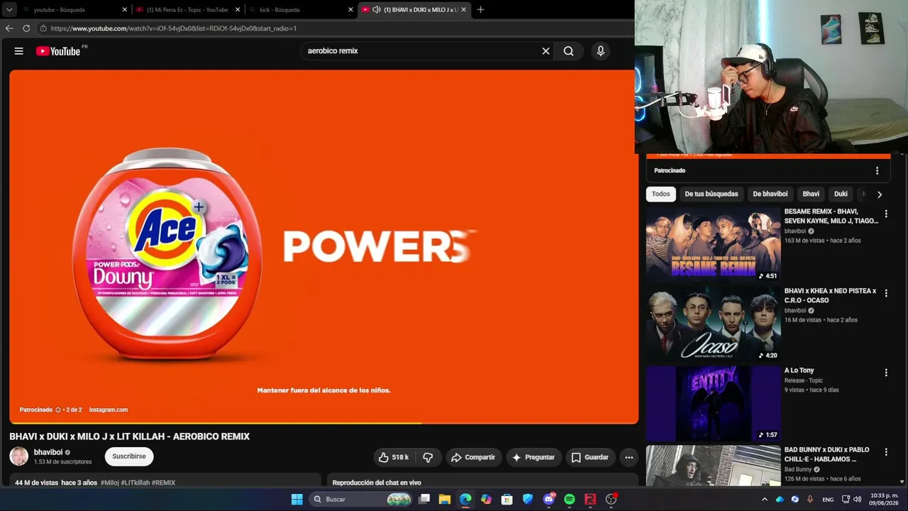
Task: Filter suggestions by 'Bhavi' chip
Action: click(811, 194)
